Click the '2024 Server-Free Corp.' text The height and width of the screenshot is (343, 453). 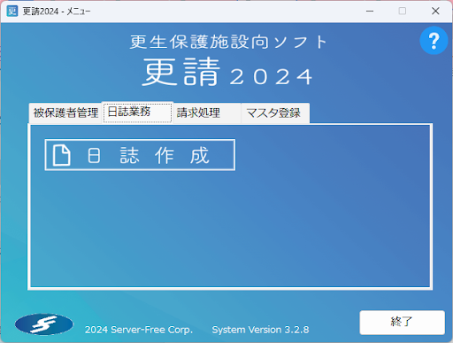[139, 330]
